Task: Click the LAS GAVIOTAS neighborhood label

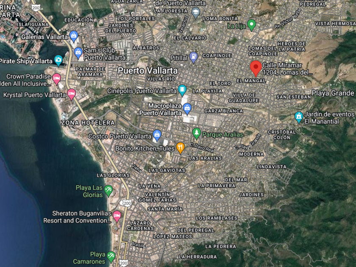Action: click(167, 170)
